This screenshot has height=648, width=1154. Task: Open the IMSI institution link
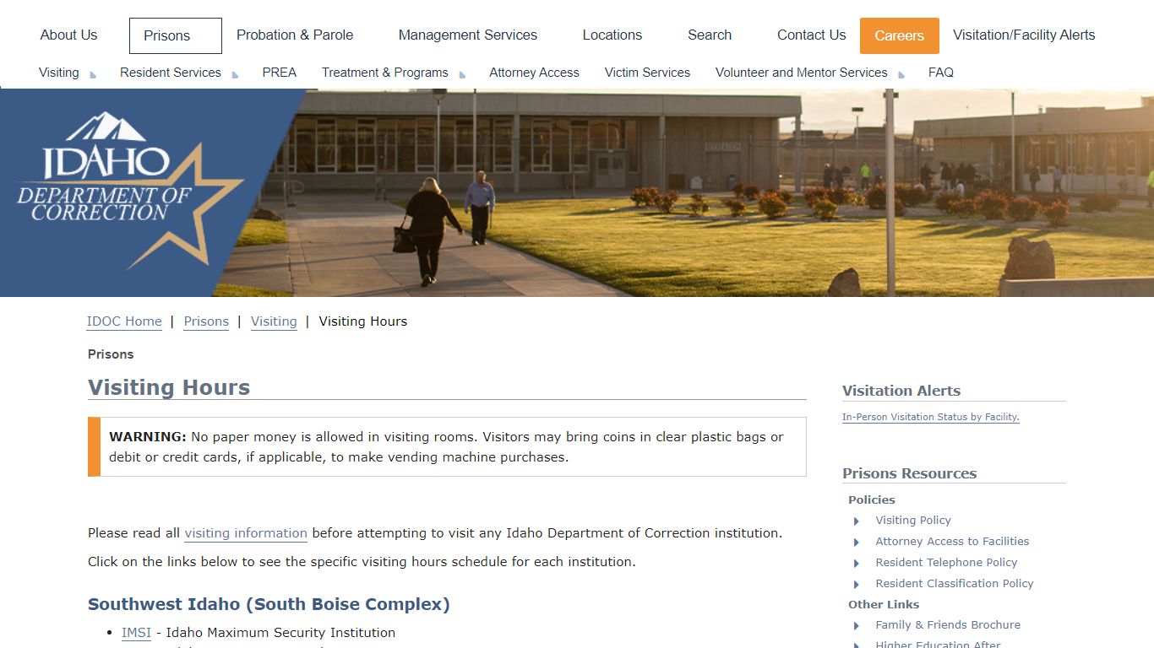pyautogui.click(x=136, y=633)
